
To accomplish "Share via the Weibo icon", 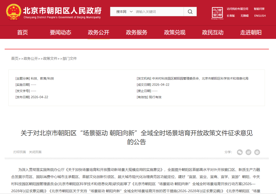I will pos(248,152).
